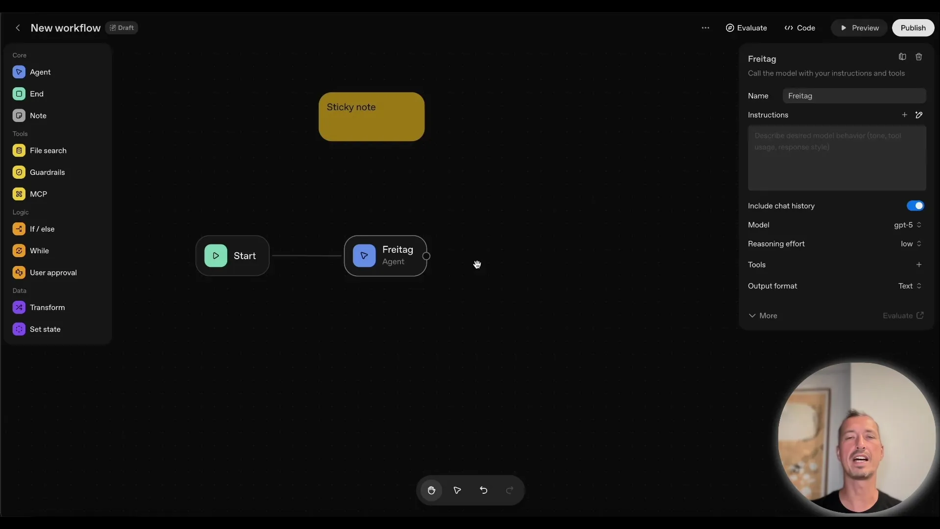Add a File search tool node

pyautogui.click(x=49, y=150)
